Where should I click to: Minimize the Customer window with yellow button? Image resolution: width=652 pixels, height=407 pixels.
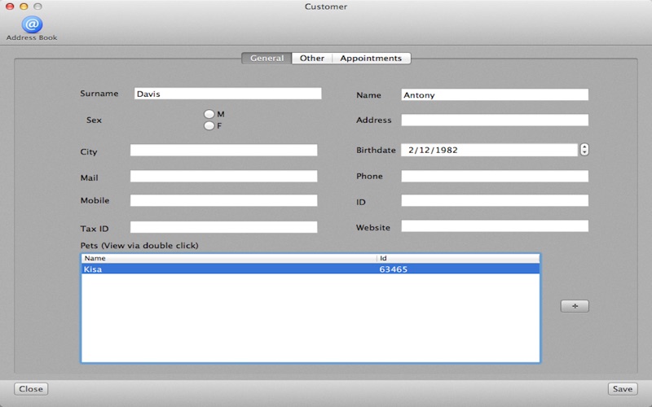pyautogui.click(x=24, y=7)
